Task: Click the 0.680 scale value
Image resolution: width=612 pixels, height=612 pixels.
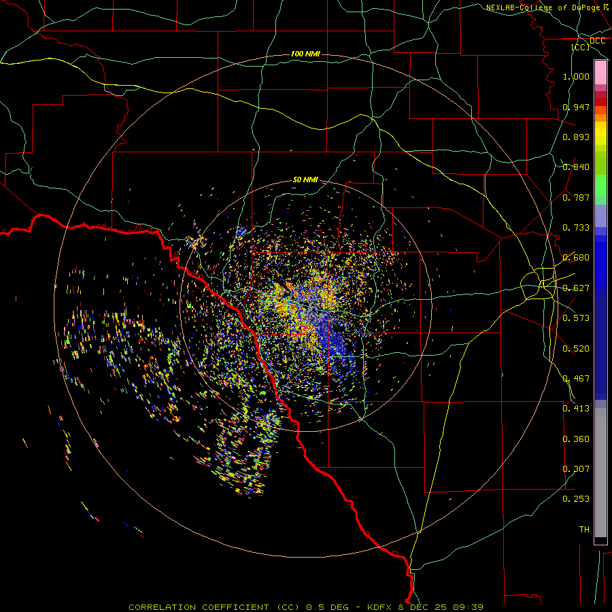Action: click(x=576, y=258)
